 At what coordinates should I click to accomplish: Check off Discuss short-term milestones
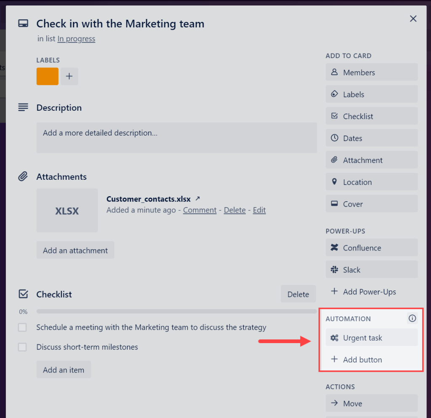click(x=22, y=347)
